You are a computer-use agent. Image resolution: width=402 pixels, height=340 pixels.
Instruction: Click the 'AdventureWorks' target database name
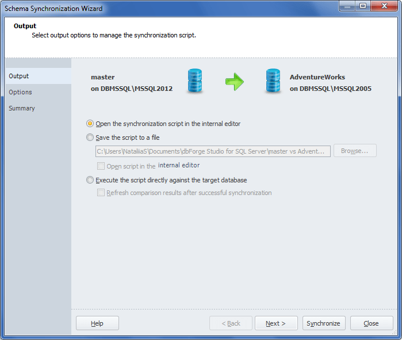click(x=317, y=77)
